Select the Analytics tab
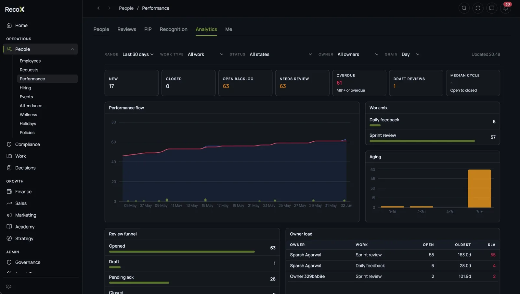The width and height of the screenshot is (520, 294). pyautogui.click(x=206, y=29)
